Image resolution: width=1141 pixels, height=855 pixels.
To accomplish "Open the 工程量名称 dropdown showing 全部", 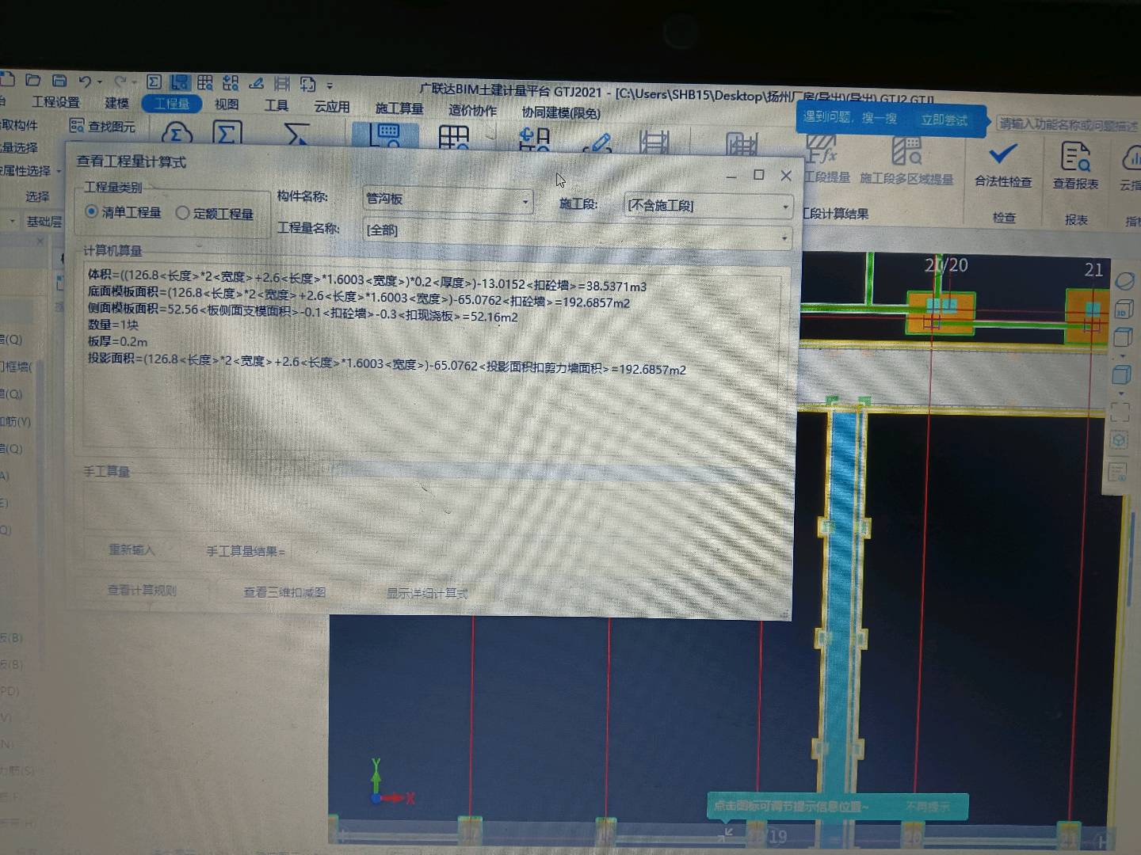I will pyautogui.click(x=577, y=233).
